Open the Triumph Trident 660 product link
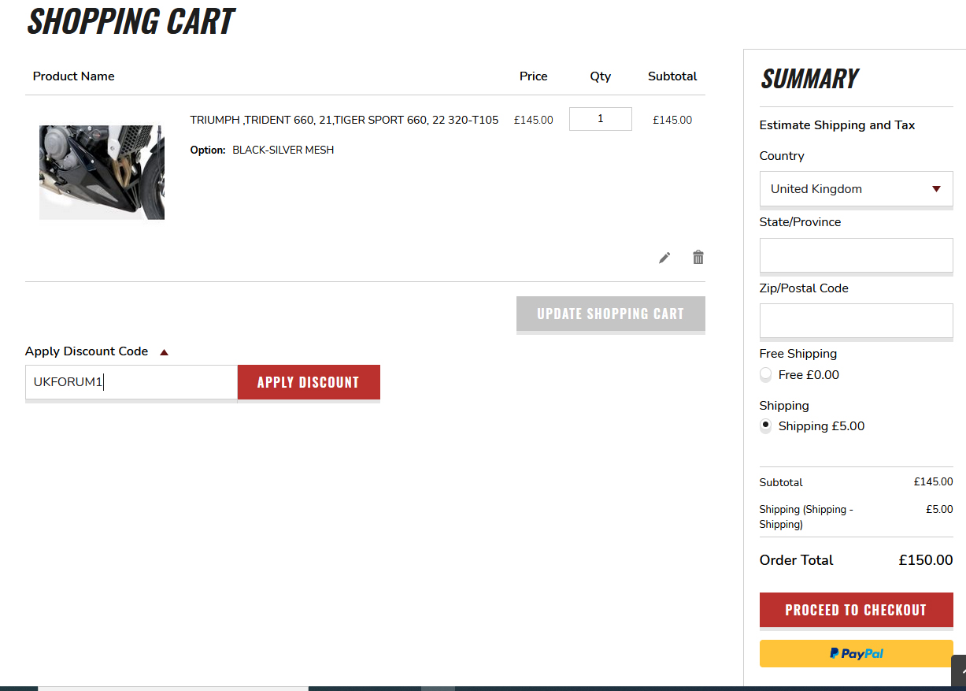966x691 pixels. 344,121
